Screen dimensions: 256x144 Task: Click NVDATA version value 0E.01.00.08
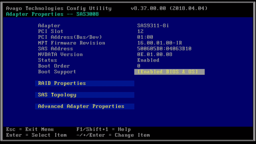(155, 54)
